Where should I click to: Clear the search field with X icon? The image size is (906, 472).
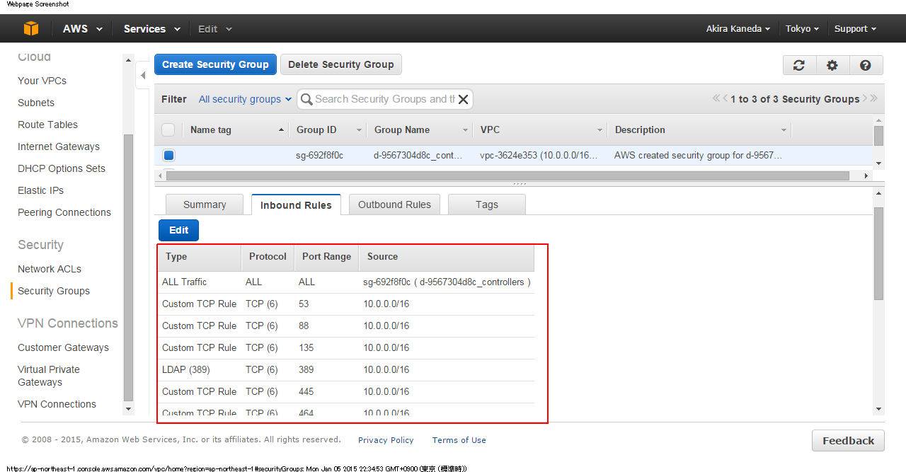click(x=464, y=99)
